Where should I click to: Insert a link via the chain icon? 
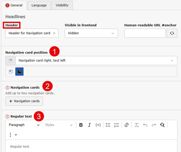(126, 125)
